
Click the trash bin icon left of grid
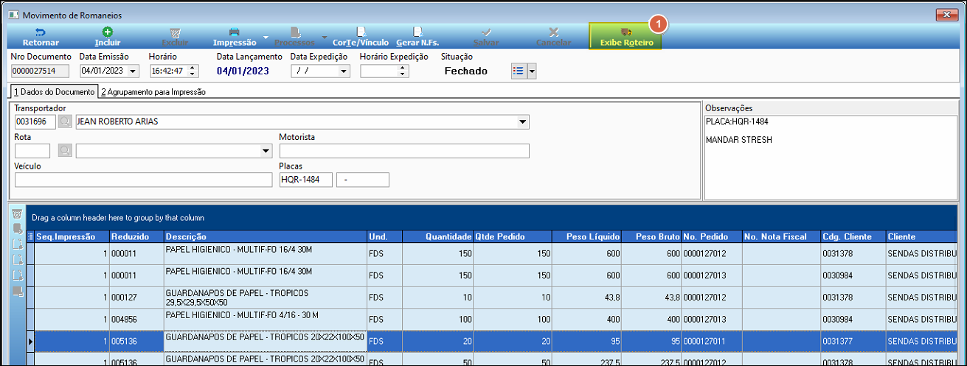click(x=17, y=214)
